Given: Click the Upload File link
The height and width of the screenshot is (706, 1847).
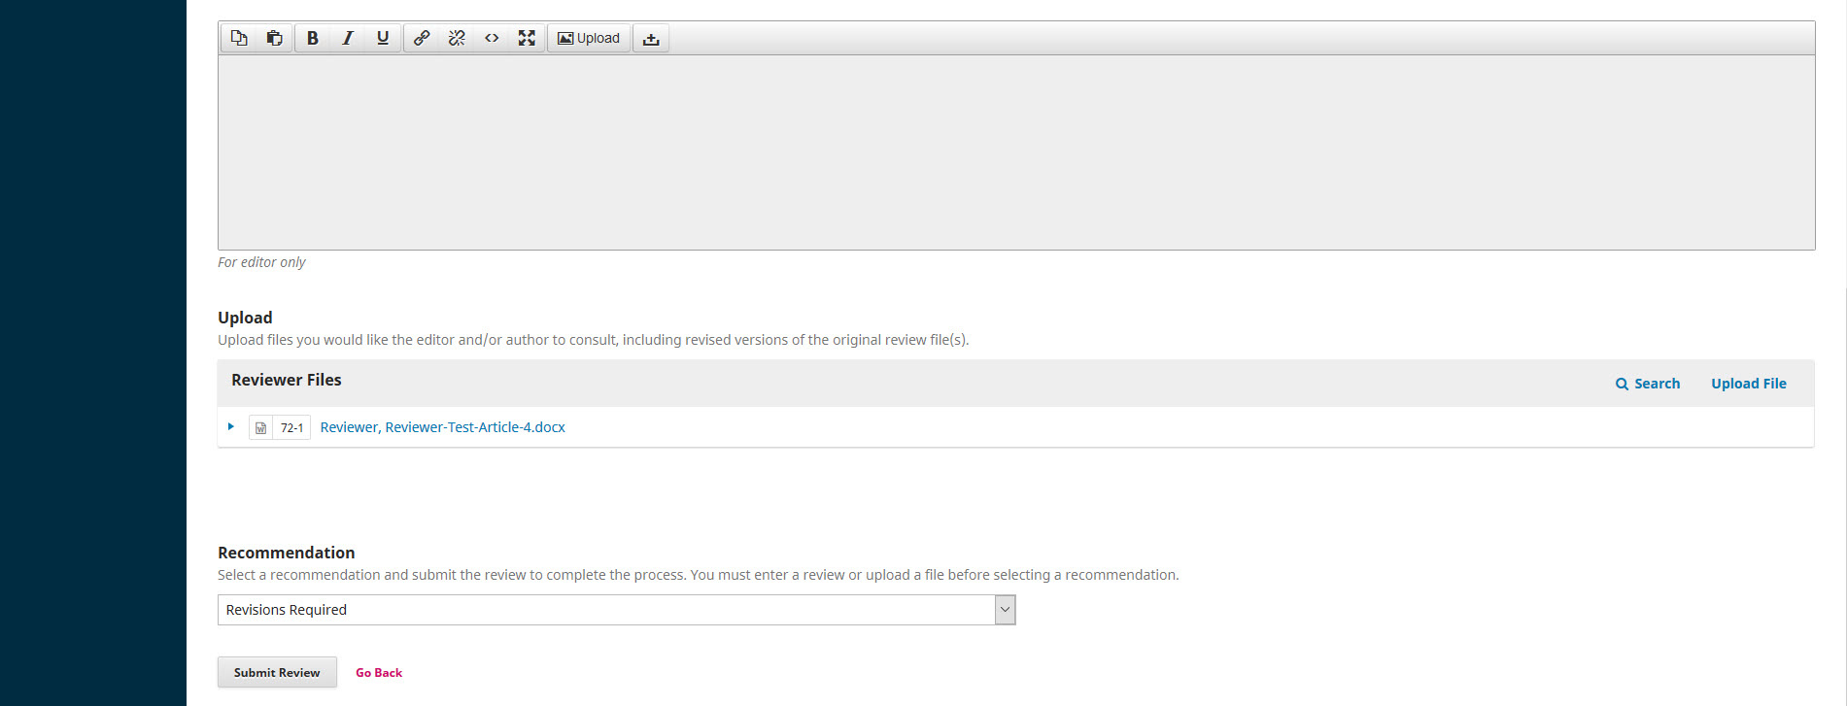Looking at the screenshot, I should tap(1748, 384).
